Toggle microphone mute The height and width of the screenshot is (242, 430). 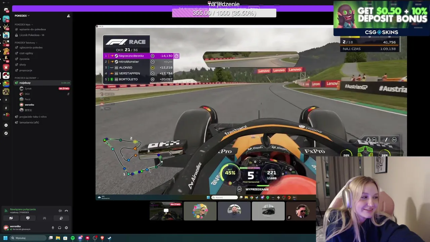coord(53,228)
